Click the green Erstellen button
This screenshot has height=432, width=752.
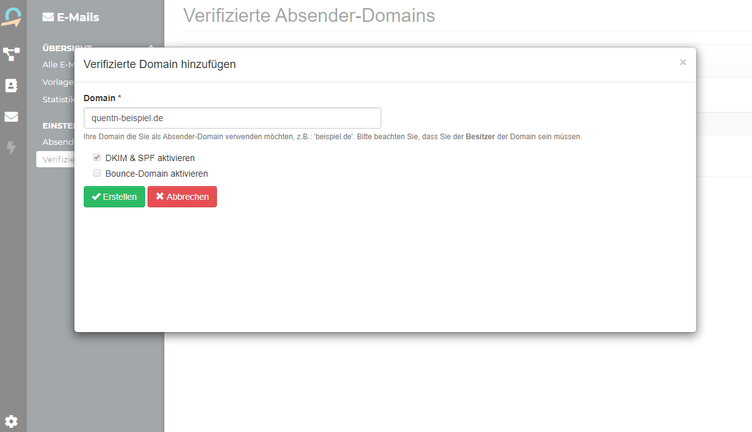pos(114,197)
